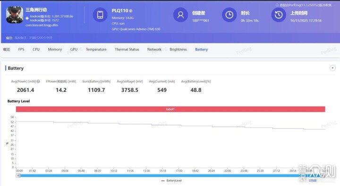Click the 00:00 time axis label
Image resolution: width=340 pixels, height=186 pixels.
(x=19, y=170)
